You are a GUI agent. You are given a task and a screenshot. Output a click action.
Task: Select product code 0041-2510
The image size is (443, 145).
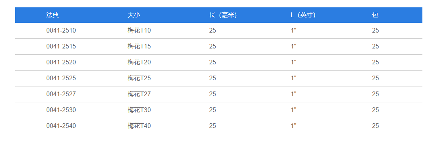[x=61, y=31]
